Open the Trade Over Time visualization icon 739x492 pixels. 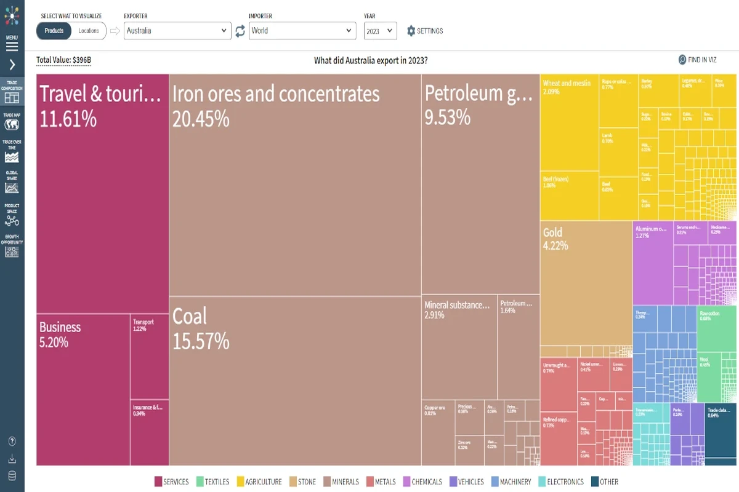[11, 154]
